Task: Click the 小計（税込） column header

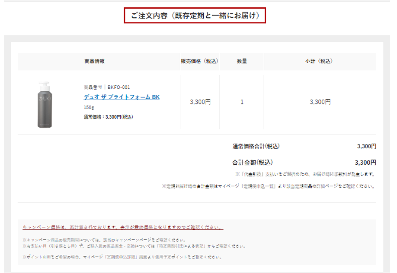Action: click(x=319, y=61)
